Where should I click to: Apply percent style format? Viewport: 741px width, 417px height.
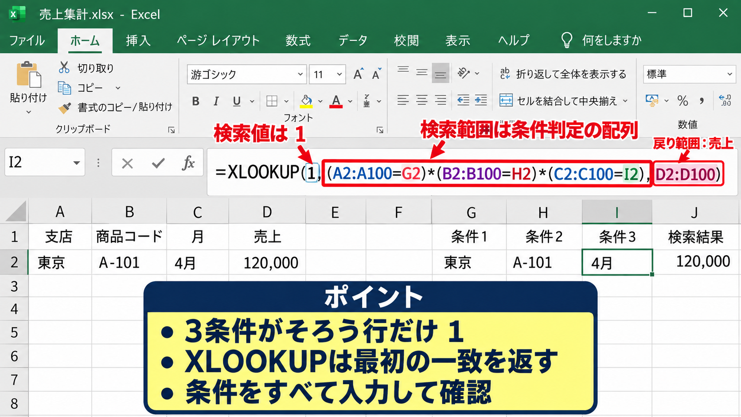(x=682, y=101)
